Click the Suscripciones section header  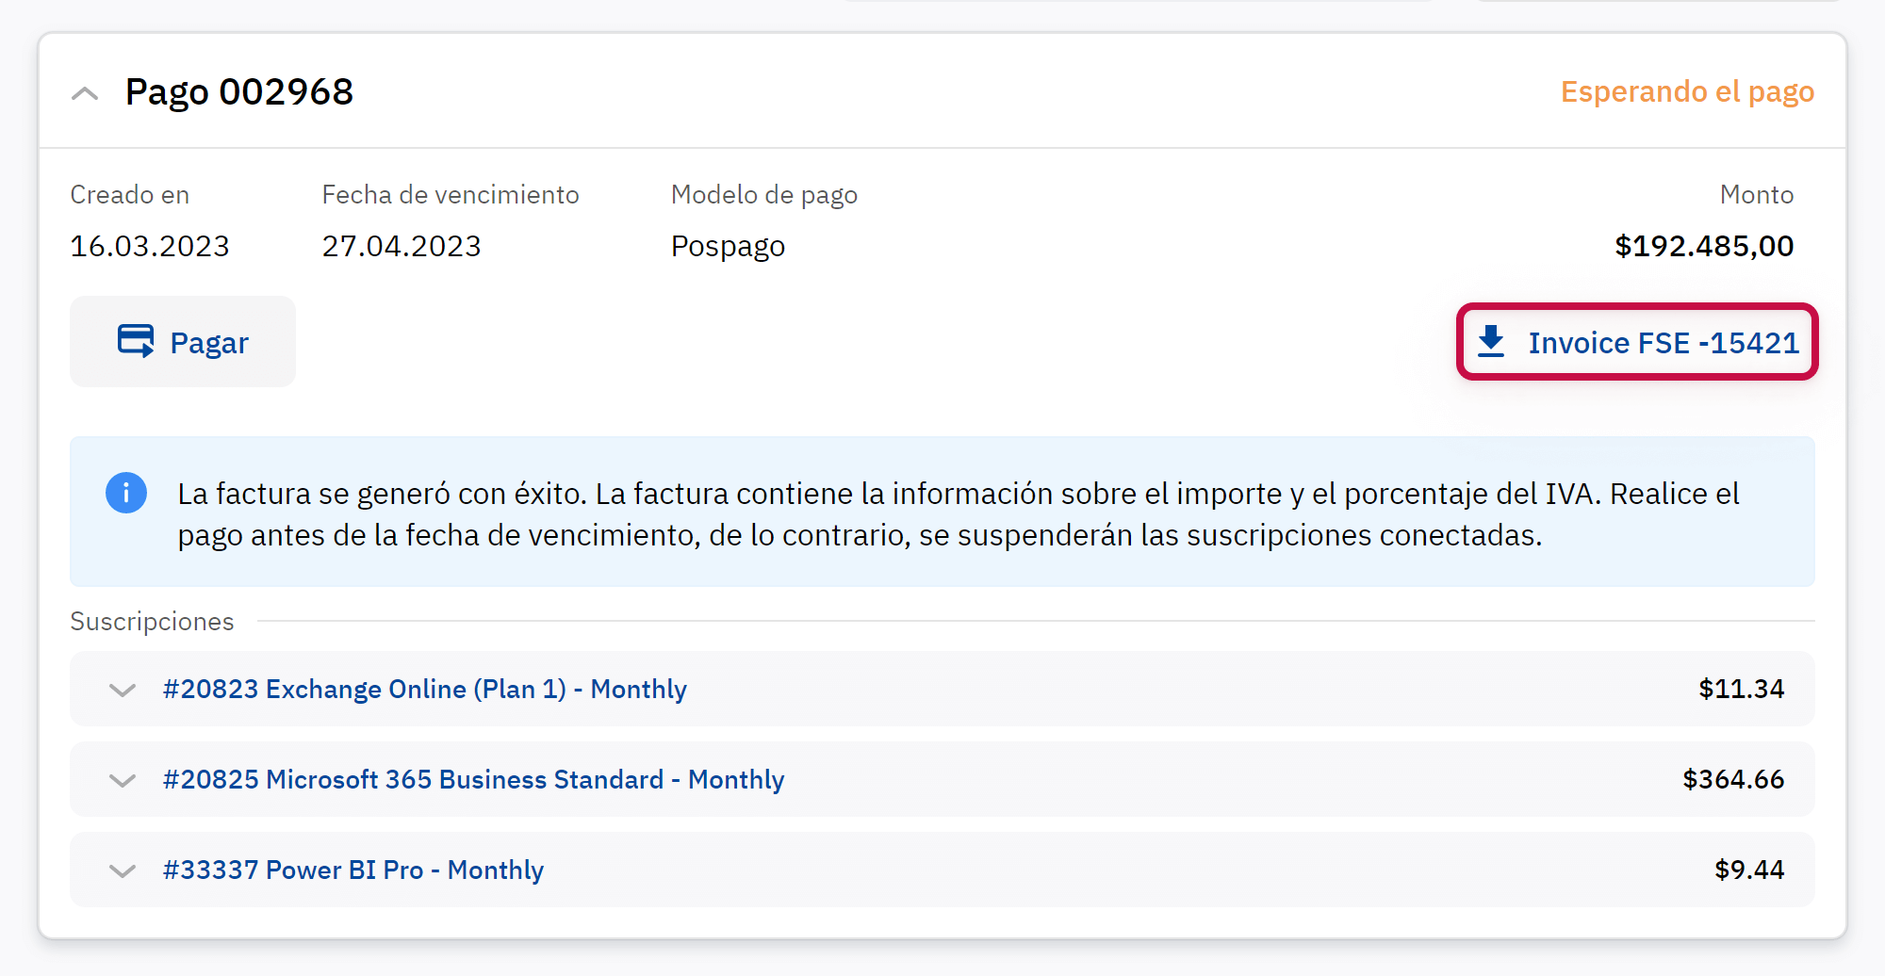[x=152, y=622]
